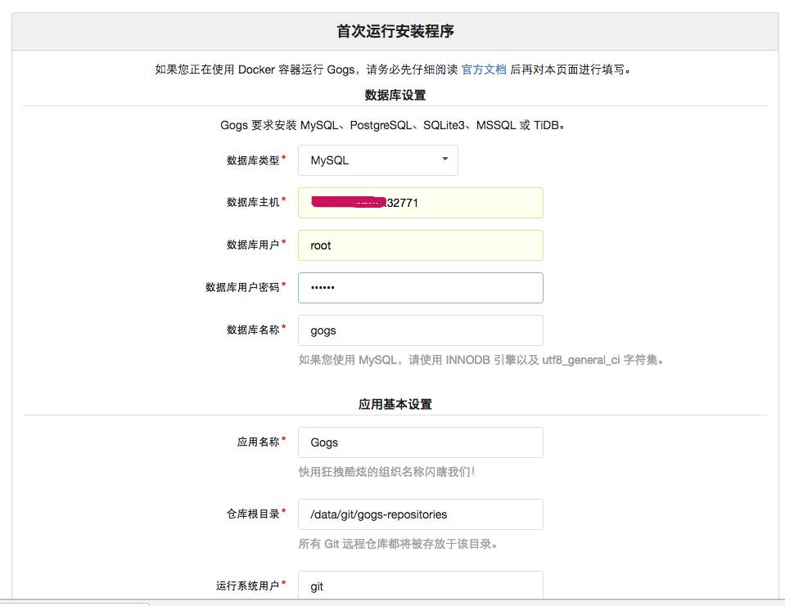Focus the 应用名称 field containing Gogs
785x606 pixels.
point(421,442)
